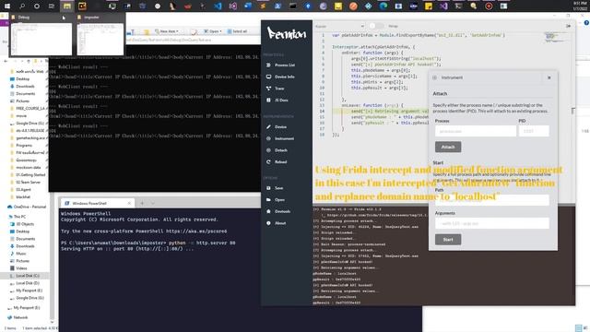The image size is (590, 332).
Task: Add a new terminal tab
Action: tap(142, 203)
